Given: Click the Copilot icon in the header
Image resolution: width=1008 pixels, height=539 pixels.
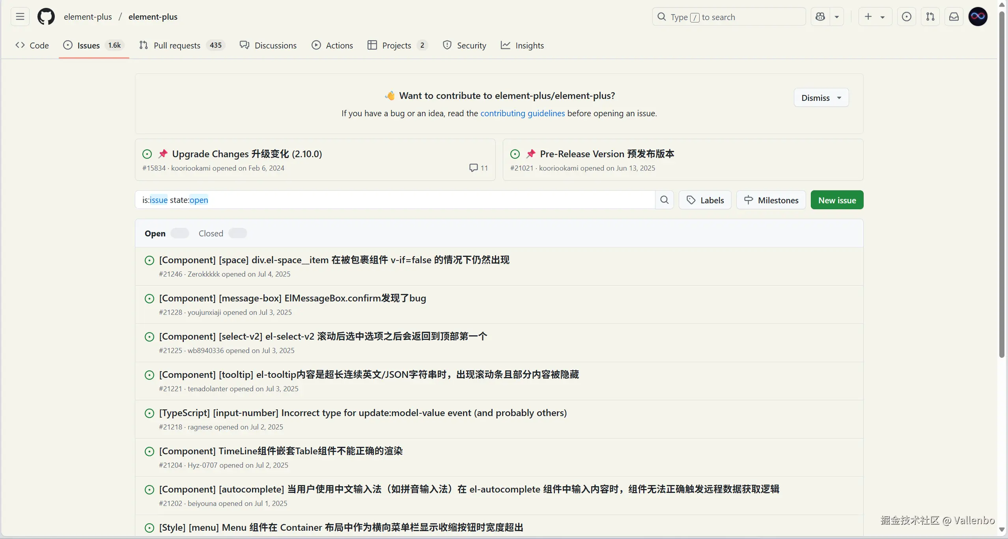Looking at the screenshot, I should pos(821,17).
